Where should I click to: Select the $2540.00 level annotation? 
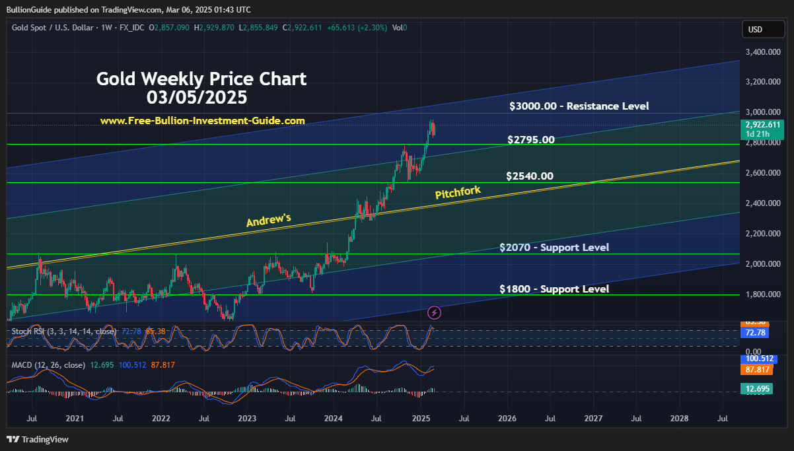pos(530,176)
